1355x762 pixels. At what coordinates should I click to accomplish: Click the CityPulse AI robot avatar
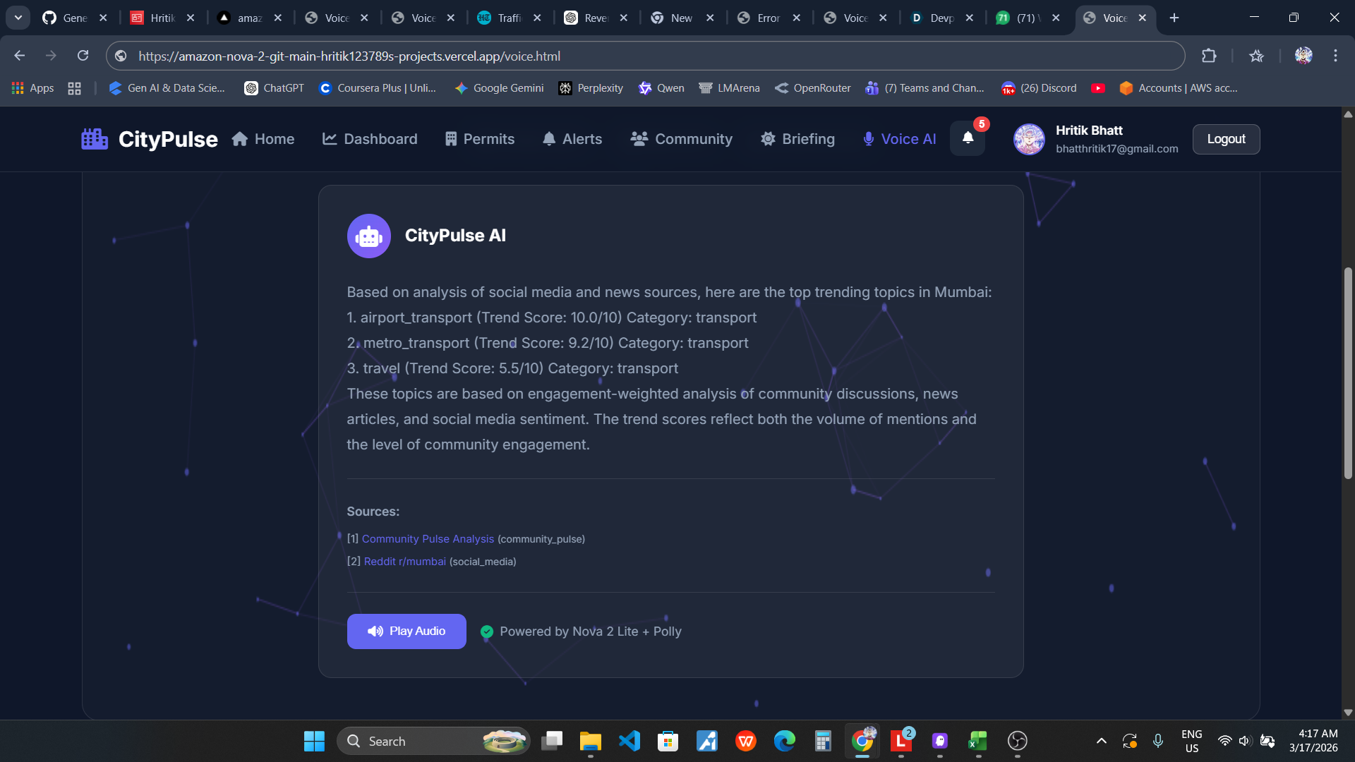pos(368,236)
